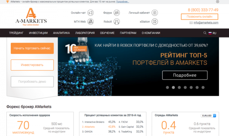The image size is (229, 136).
Task: Select the second banner slide dot
Action: (173, 87)
